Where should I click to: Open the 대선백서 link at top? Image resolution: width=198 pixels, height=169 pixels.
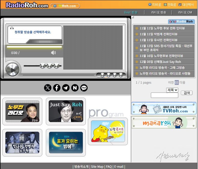click(x=186, y=5)
